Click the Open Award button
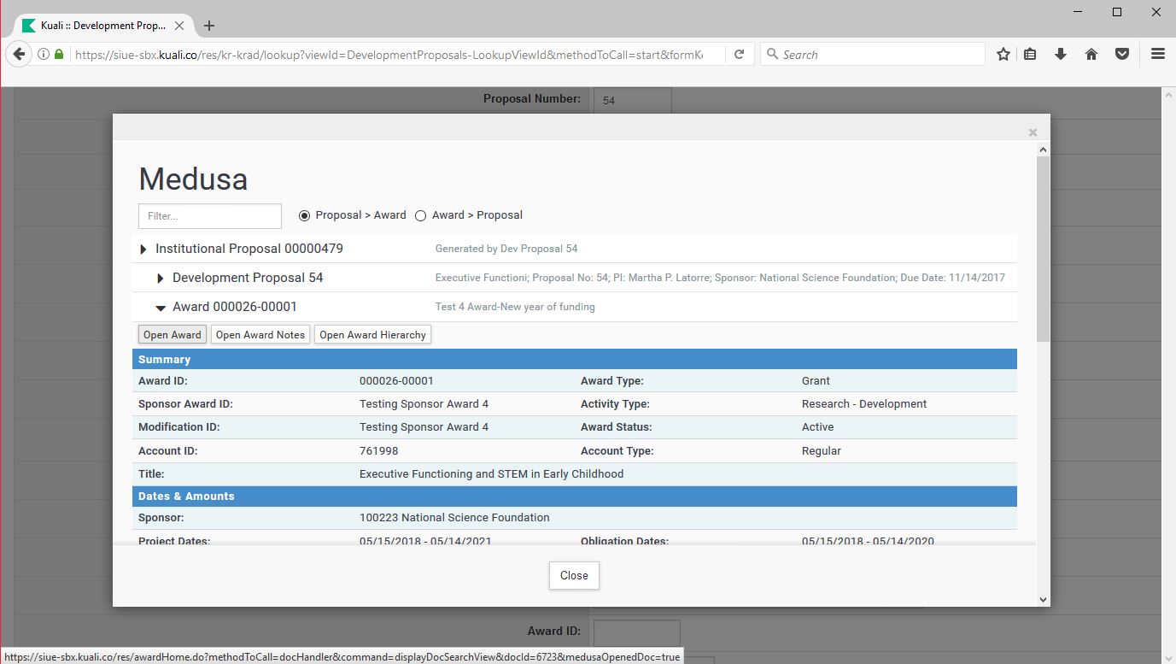This screenshot has width=1176, height=664. [173, 335]
